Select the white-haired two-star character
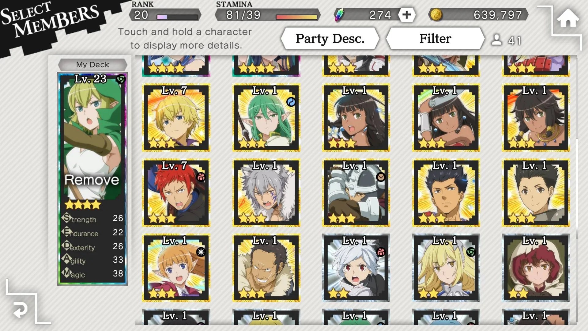The height and width of the screenshot is (331, 588). point(356,268)
